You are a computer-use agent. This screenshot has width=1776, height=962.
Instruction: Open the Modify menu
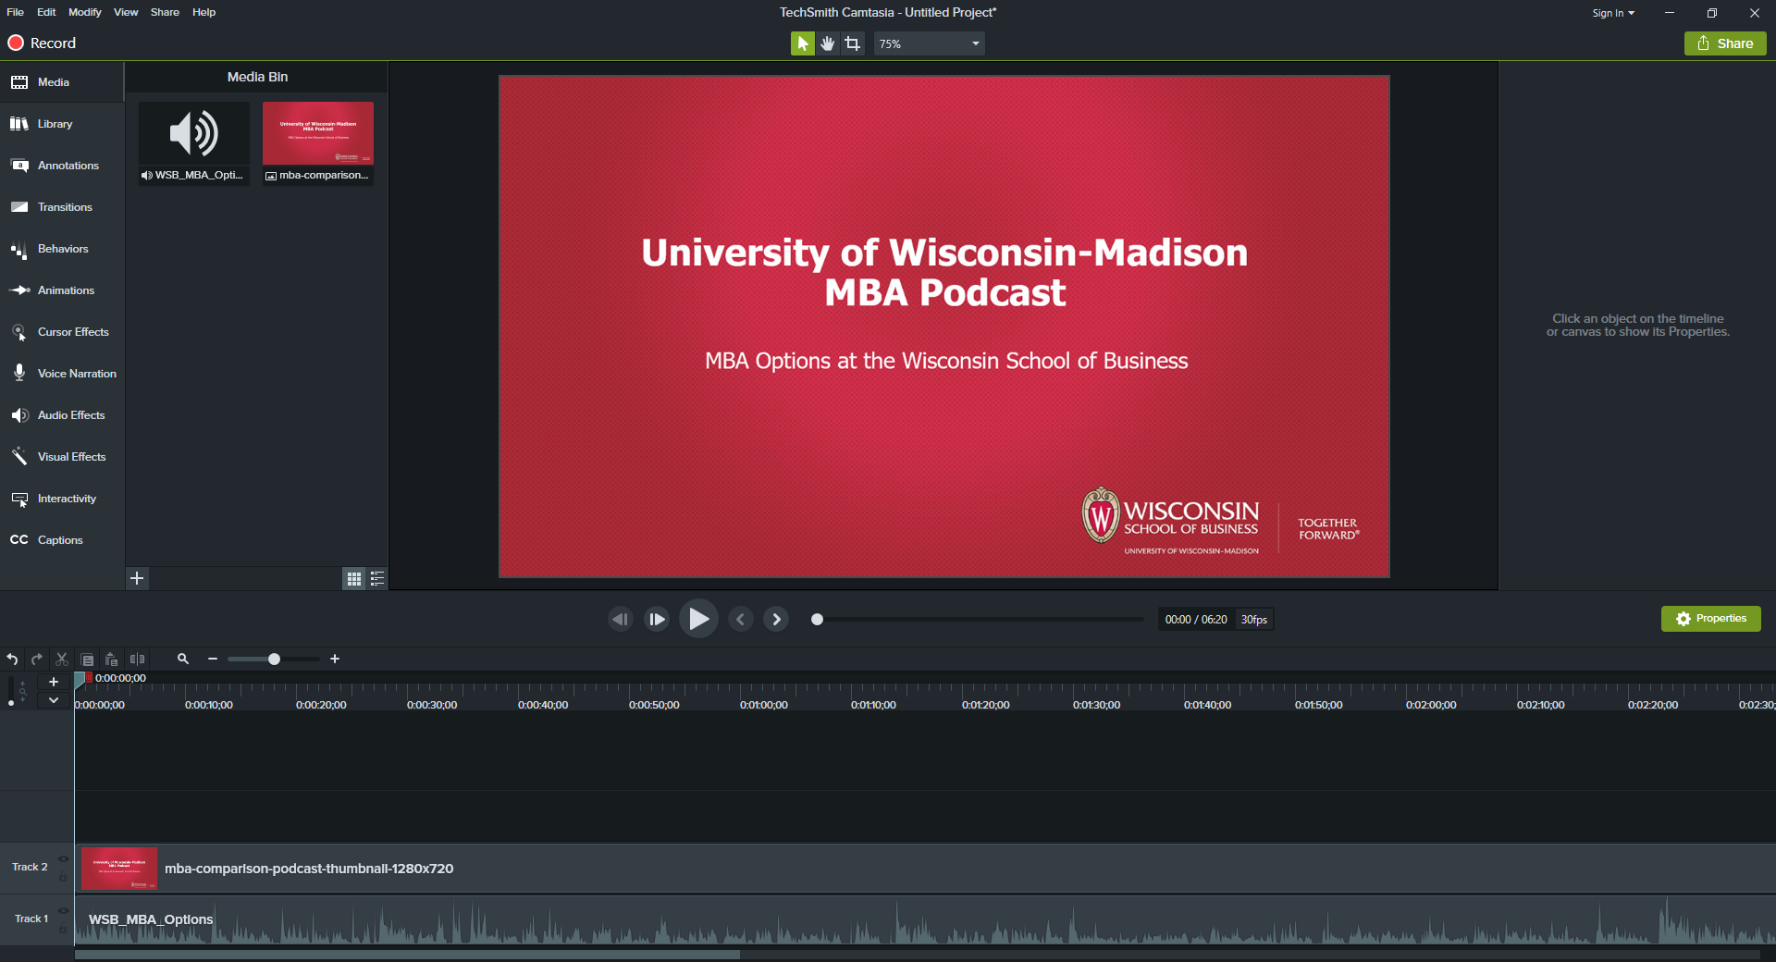coord(84,12)
